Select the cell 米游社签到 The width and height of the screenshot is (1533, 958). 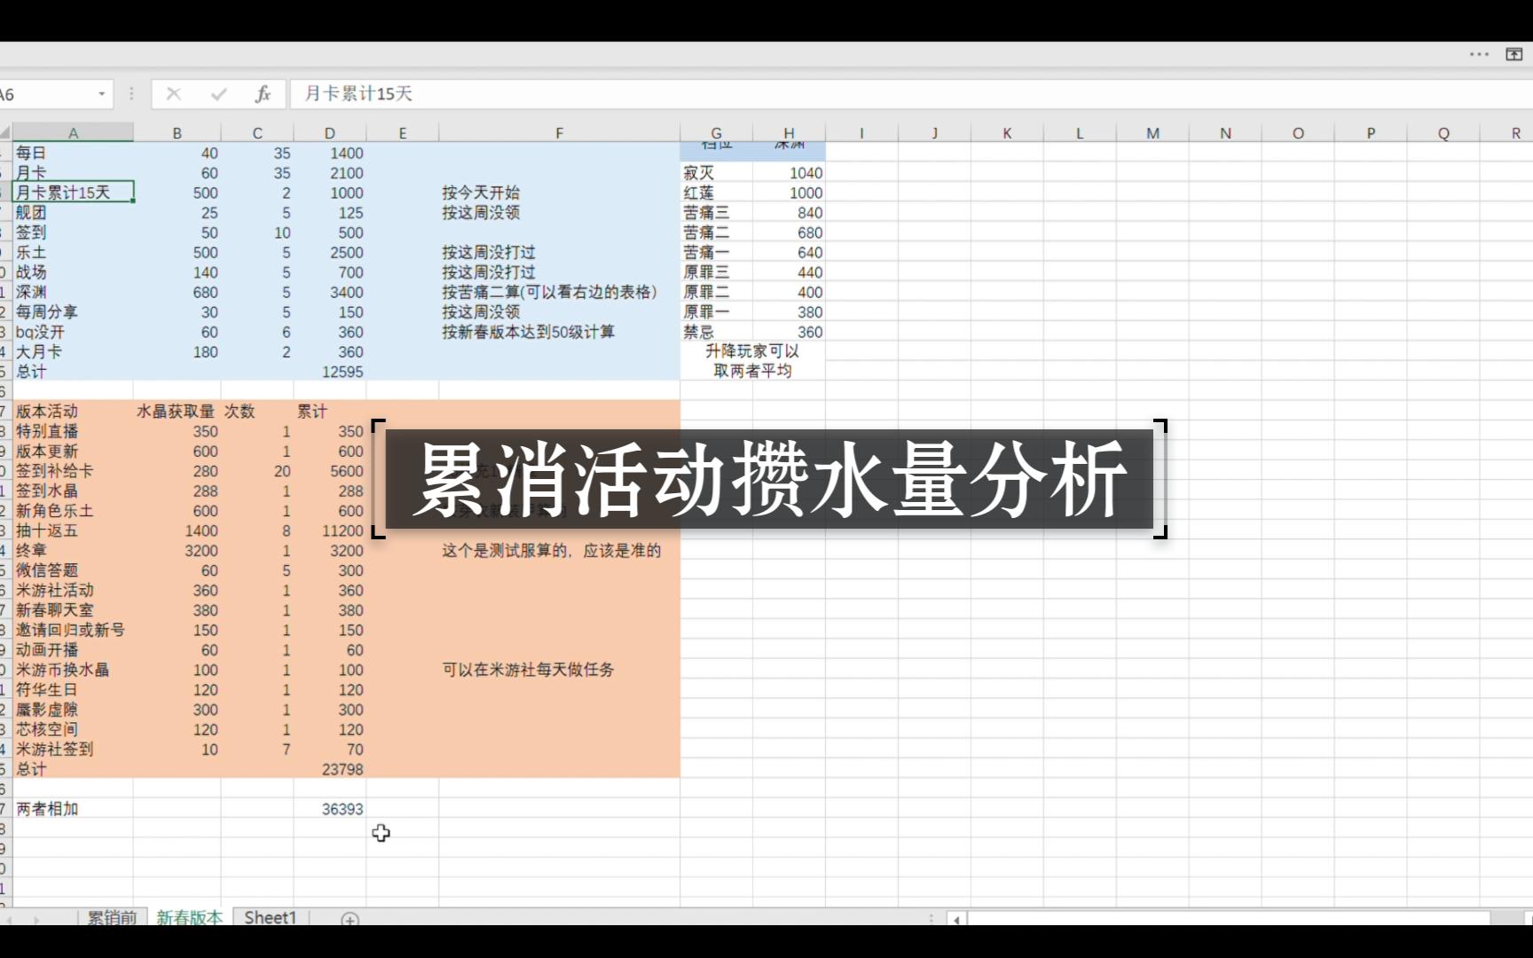(x=73, y=750)
